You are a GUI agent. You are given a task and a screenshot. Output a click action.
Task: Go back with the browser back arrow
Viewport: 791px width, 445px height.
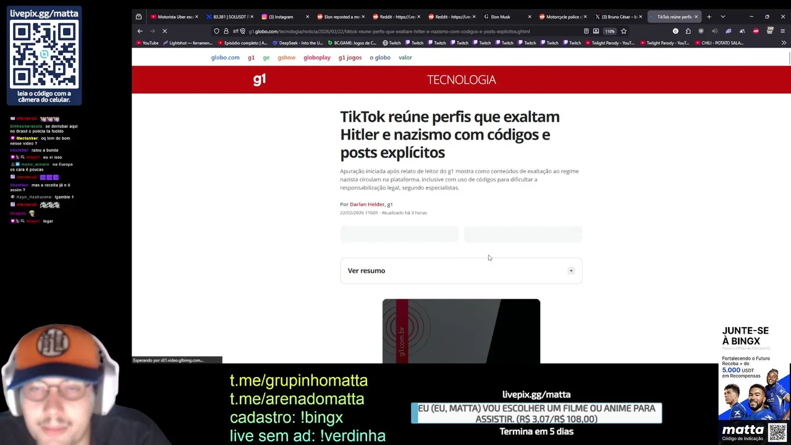click(140, 31)
